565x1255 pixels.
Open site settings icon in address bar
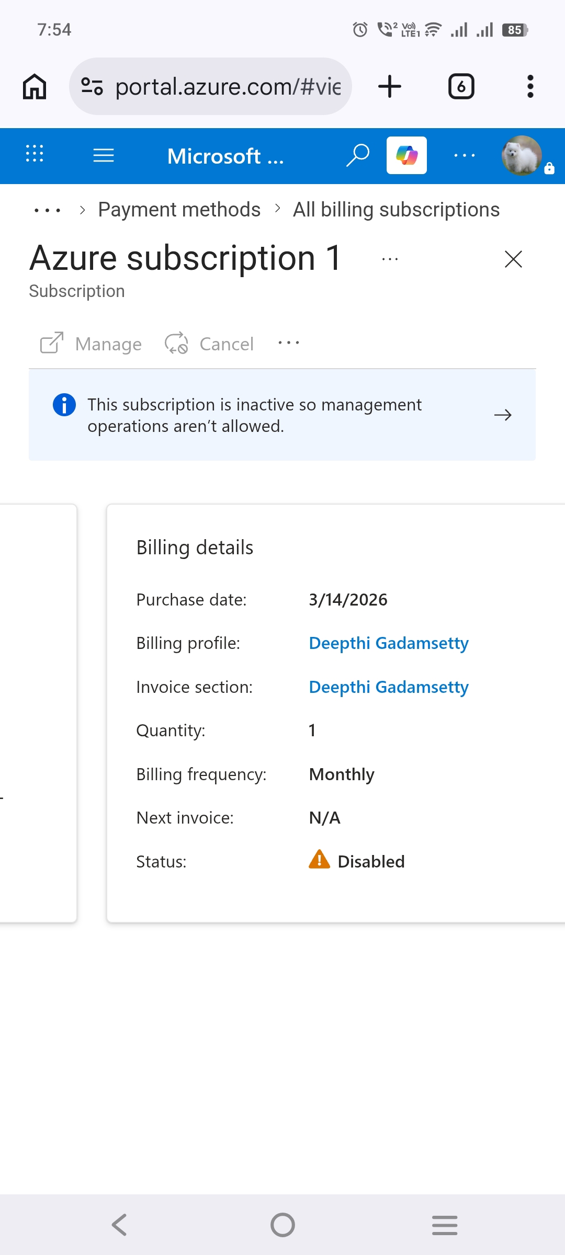click(92, 86)
